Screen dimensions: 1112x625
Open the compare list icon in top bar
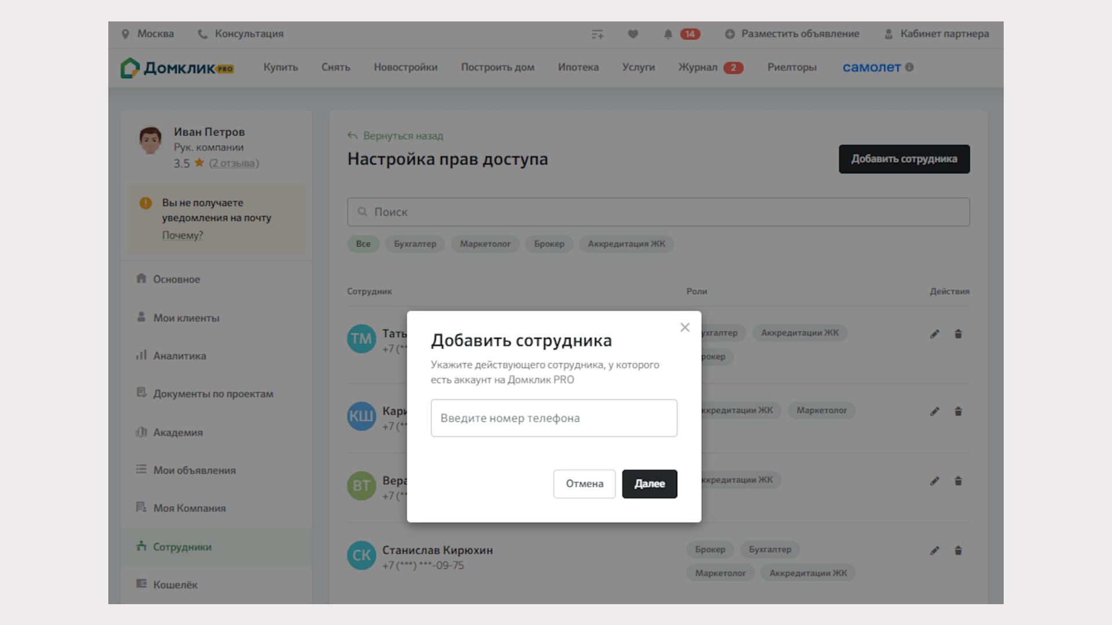click(x=597, y=35)
